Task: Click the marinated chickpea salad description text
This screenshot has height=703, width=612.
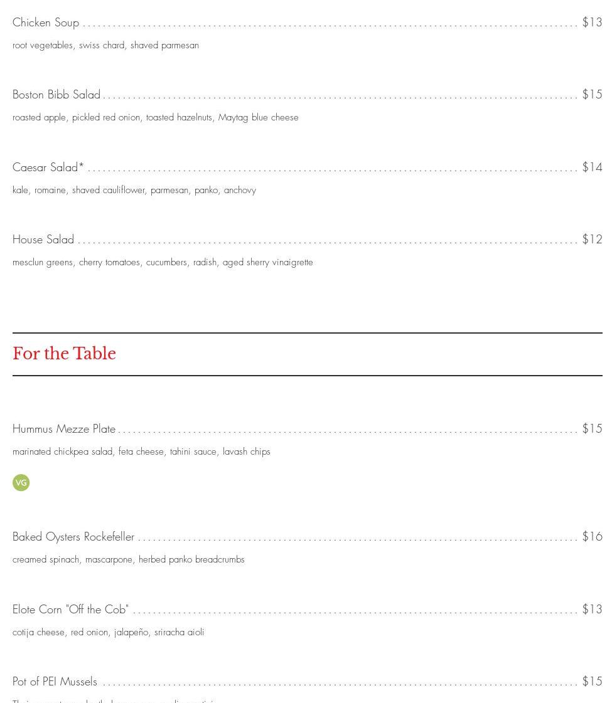Action: click(x=141, y=452)
